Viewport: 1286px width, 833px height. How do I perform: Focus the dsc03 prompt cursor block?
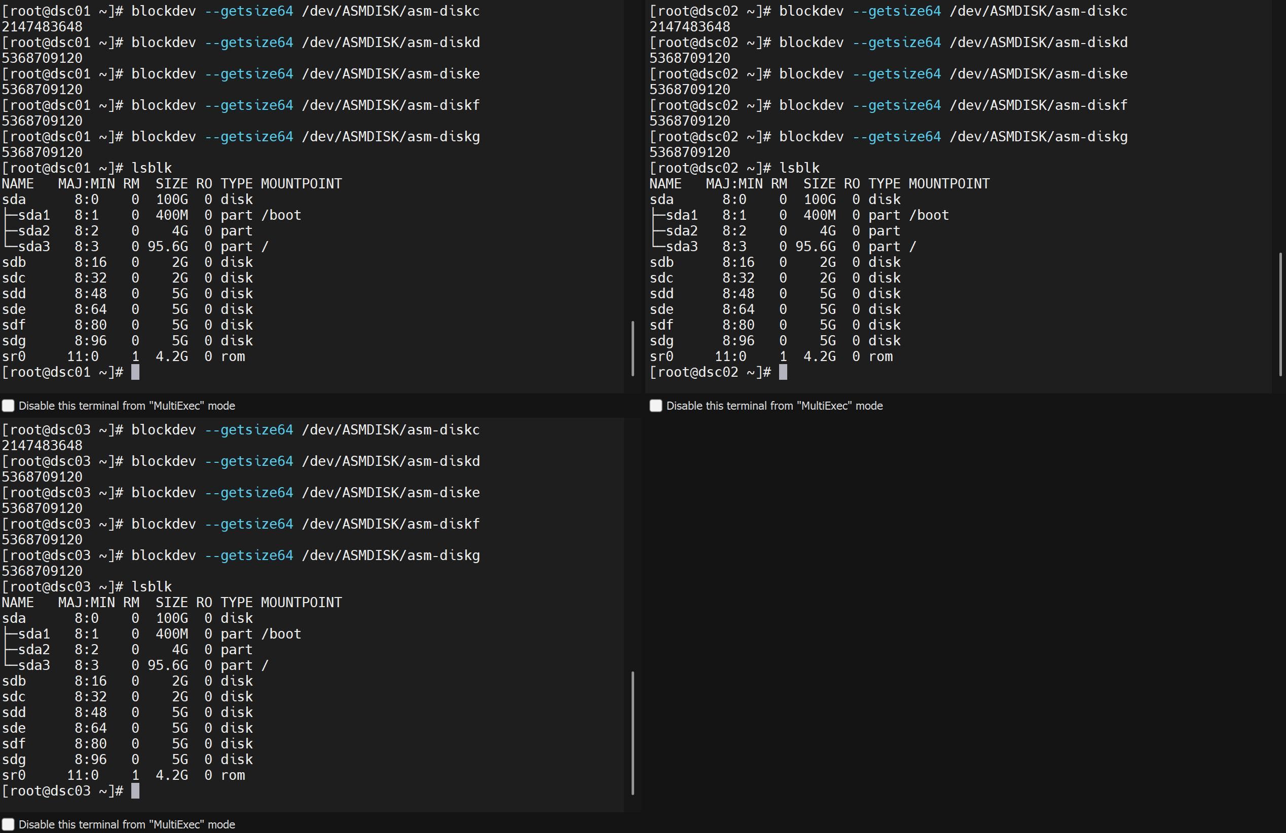pyautogui.click(x=135, y=791)
